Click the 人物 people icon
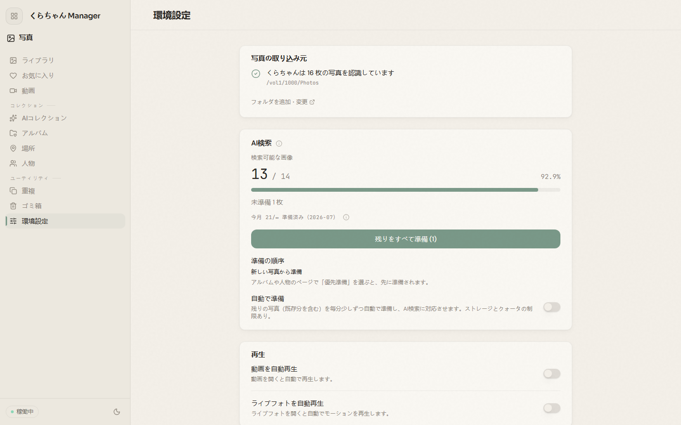 (13, 163)
